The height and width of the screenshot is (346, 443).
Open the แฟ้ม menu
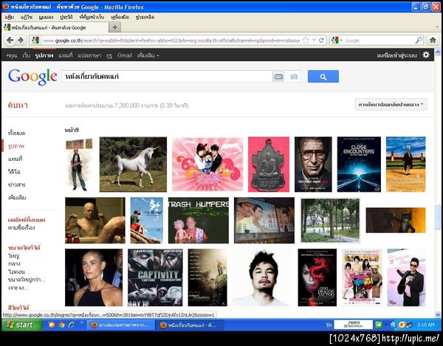click(x=10, y=17)
